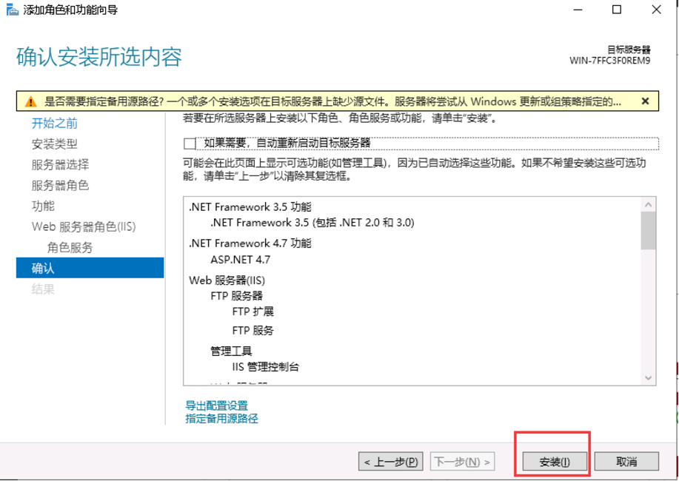Select the 角色服务 step
679x481 pixels.
pos(70,248)
